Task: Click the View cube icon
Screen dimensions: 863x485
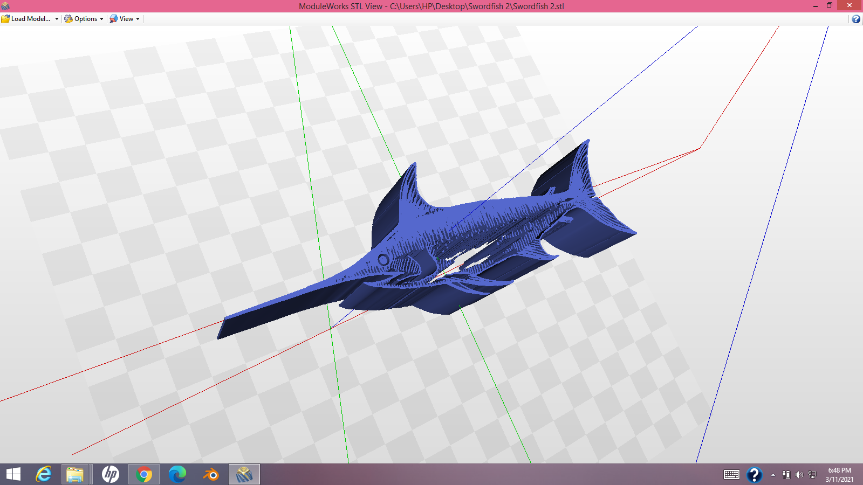Action: pyautogui.click(x=113, y=19)
